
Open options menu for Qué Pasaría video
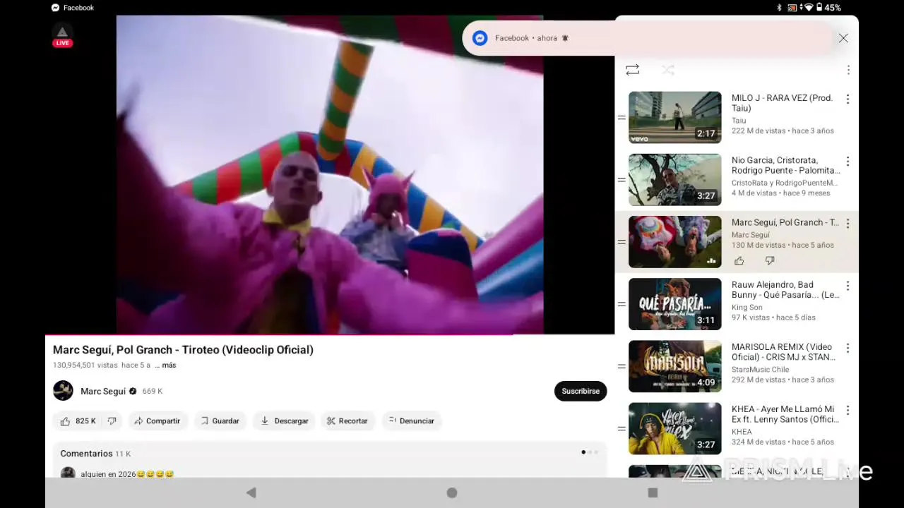click(848, 286)
